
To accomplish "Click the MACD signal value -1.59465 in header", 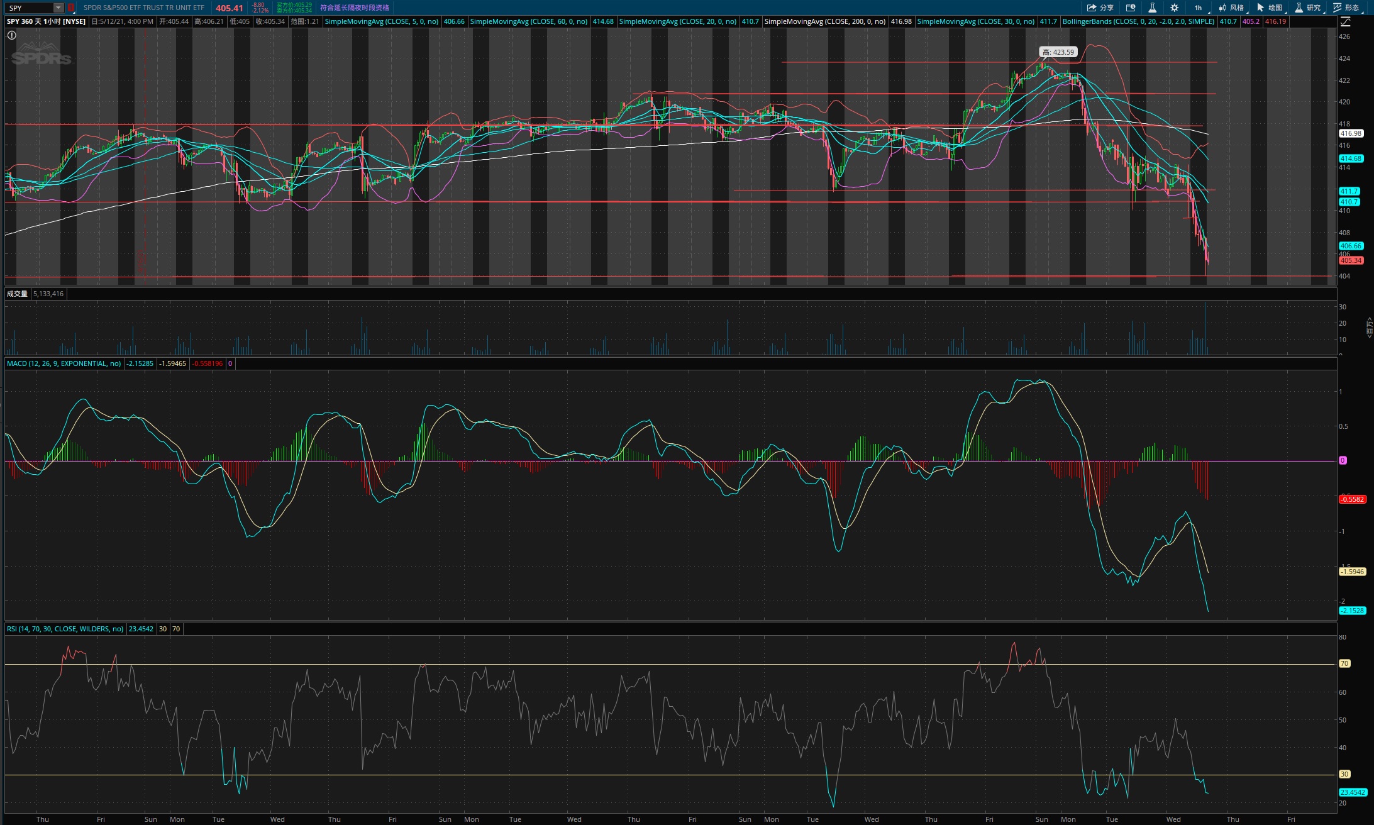I will coord(172,363).
